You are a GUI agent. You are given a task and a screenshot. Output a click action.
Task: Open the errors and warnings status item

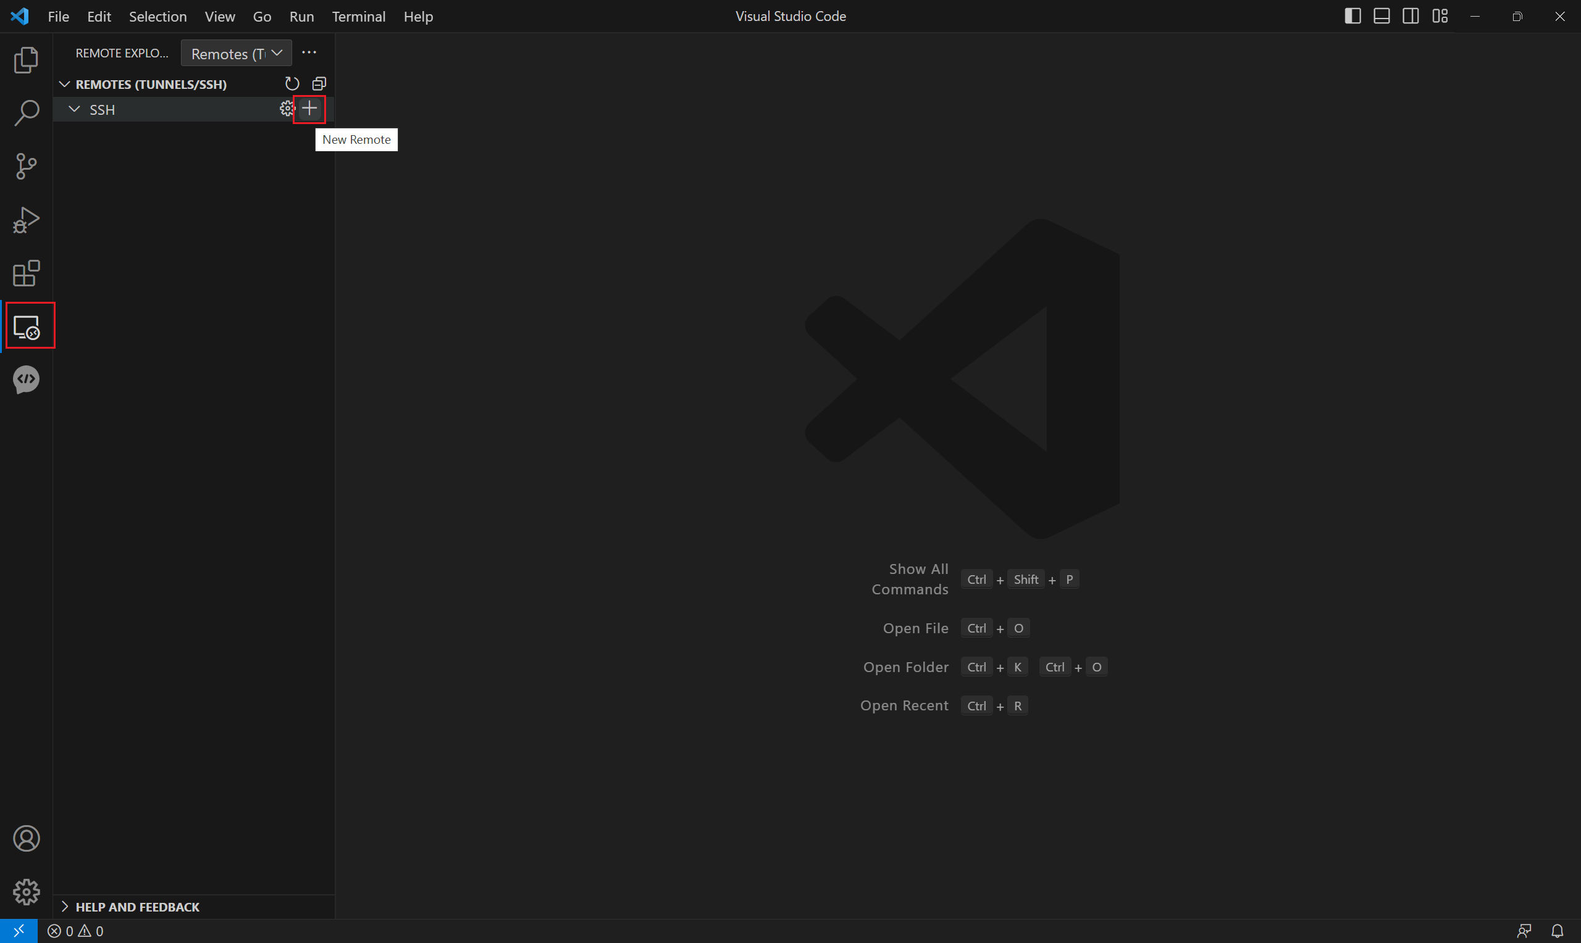(x=75, y=931)
